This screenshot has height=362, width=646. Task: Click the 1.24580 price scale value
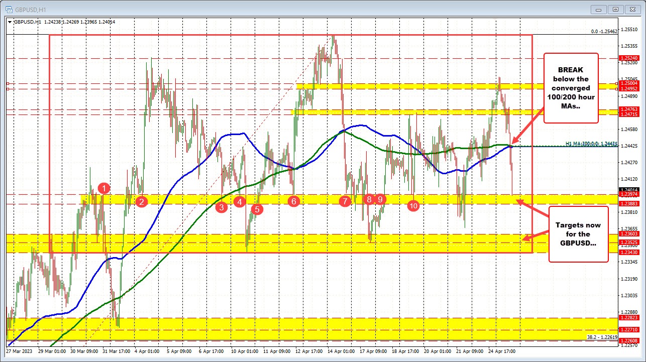(630, 129)
